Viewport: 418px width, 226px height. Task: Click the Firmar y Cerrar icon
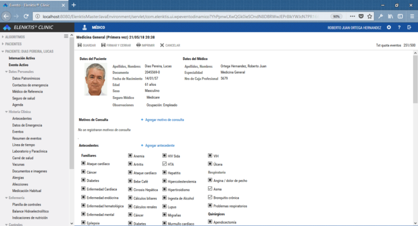coord(103,45)
